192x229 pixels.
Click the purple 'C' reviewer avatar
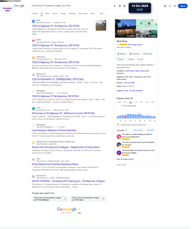pos(119,153)
